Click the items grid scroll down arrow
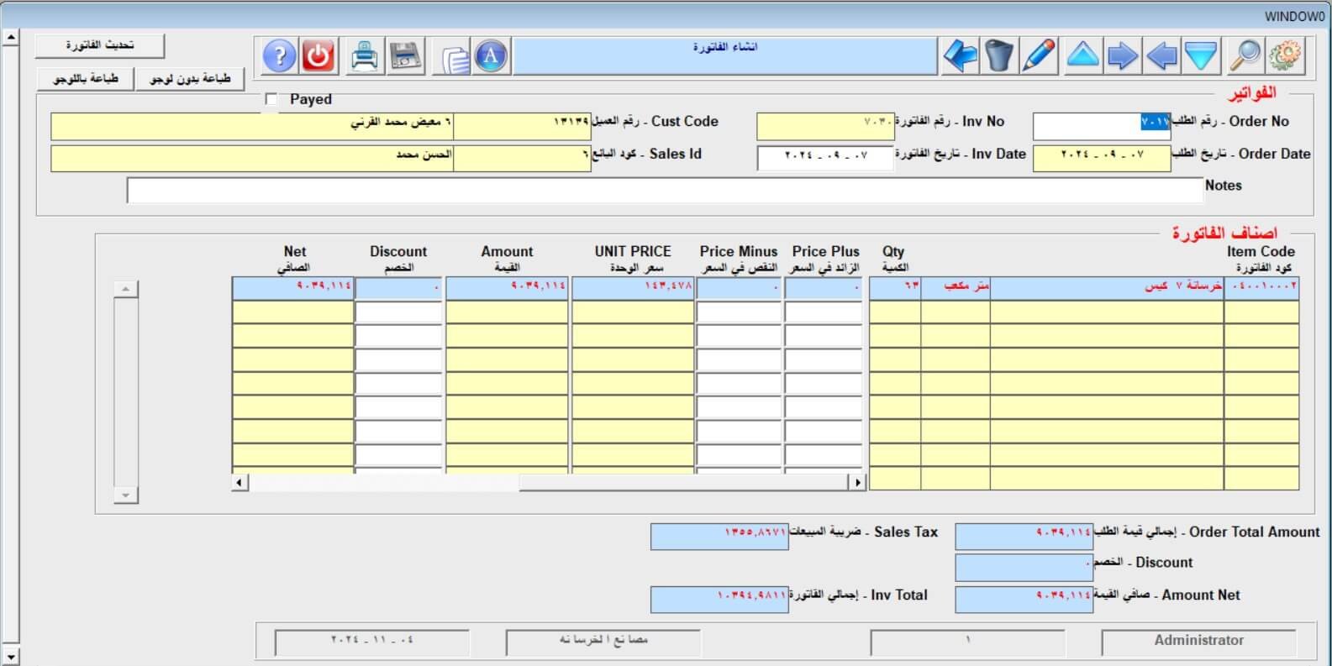The width and height of the screenshot is (1332, 666). tap(125, 496)
